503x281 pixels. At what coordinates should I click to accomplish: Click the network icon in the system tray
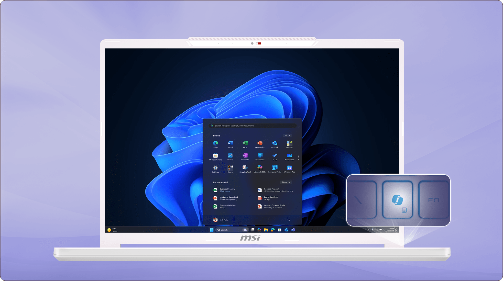(373, 230)
